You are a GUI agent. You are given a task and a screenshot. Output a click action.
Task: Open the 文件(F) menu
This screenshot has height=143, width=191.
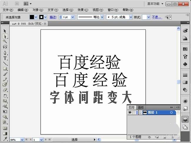click(x=8, y=10)
